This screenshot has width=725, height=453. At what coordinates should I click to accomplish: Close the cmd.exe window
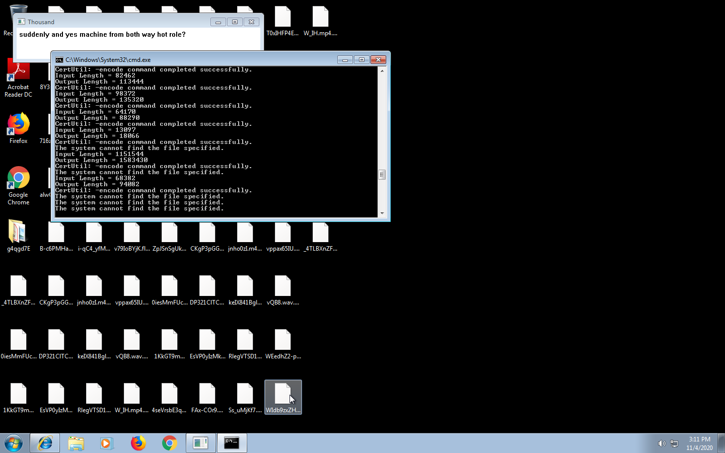[x=378, y=60]
